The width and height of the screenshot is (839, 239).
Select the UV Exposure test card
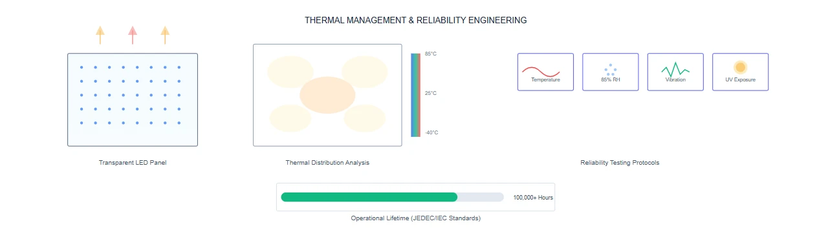[741, 72]
